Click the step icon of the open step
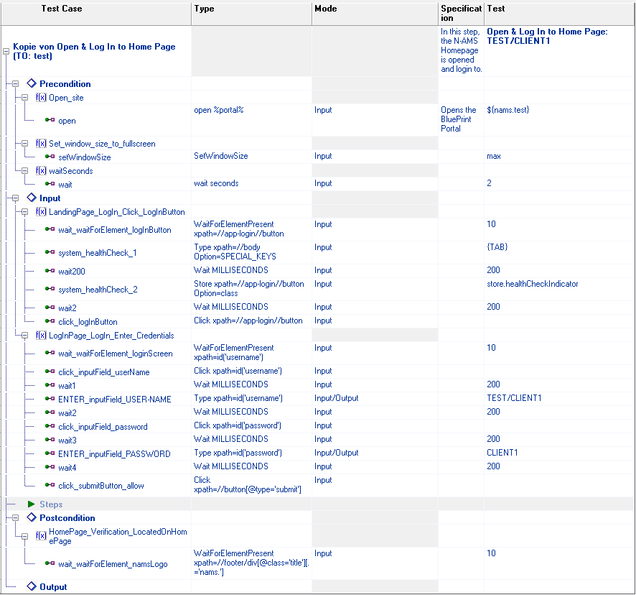 (x=50, y=120)
